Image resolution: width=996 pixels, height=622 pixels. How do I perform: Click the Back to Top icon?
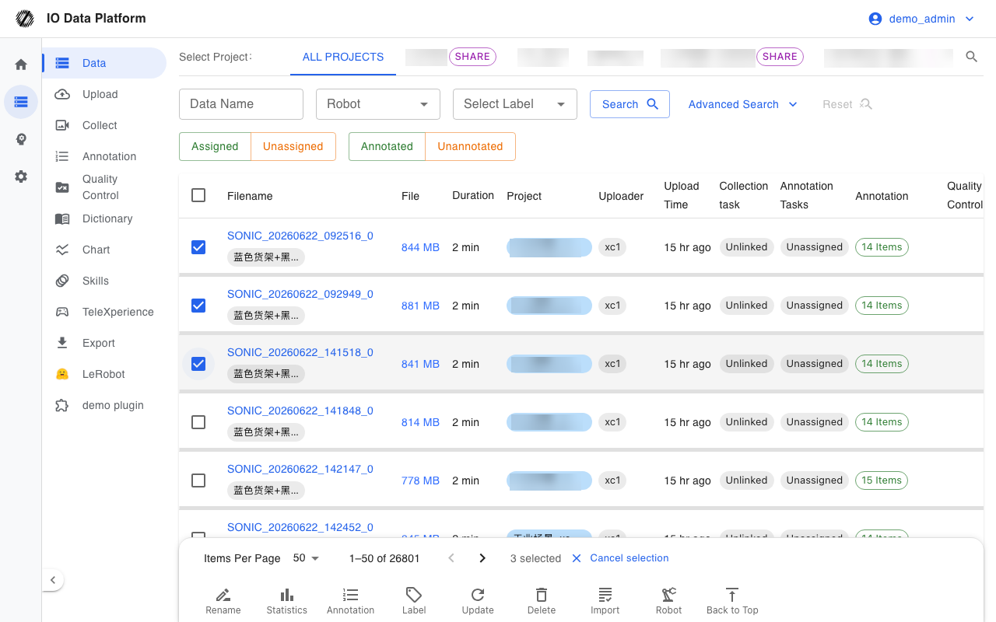(x=732, y=596)
